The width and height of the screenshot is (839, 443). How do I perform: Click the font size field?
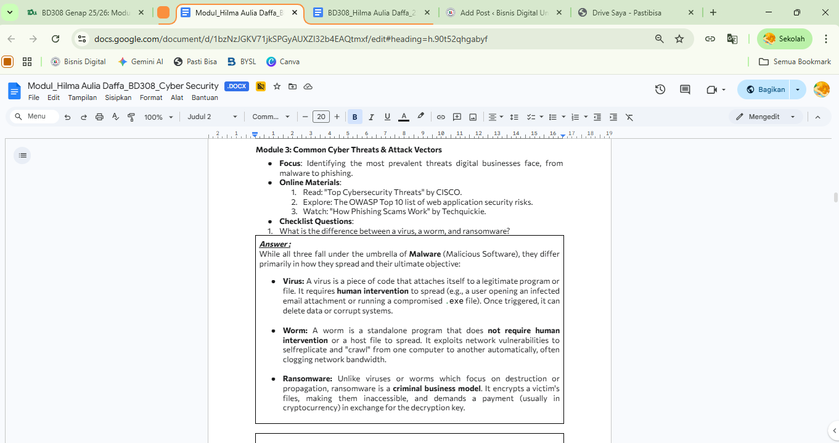tap(321, 117)
